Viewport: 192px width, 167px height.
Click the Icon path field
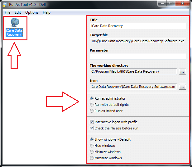[x=133, y=87]
